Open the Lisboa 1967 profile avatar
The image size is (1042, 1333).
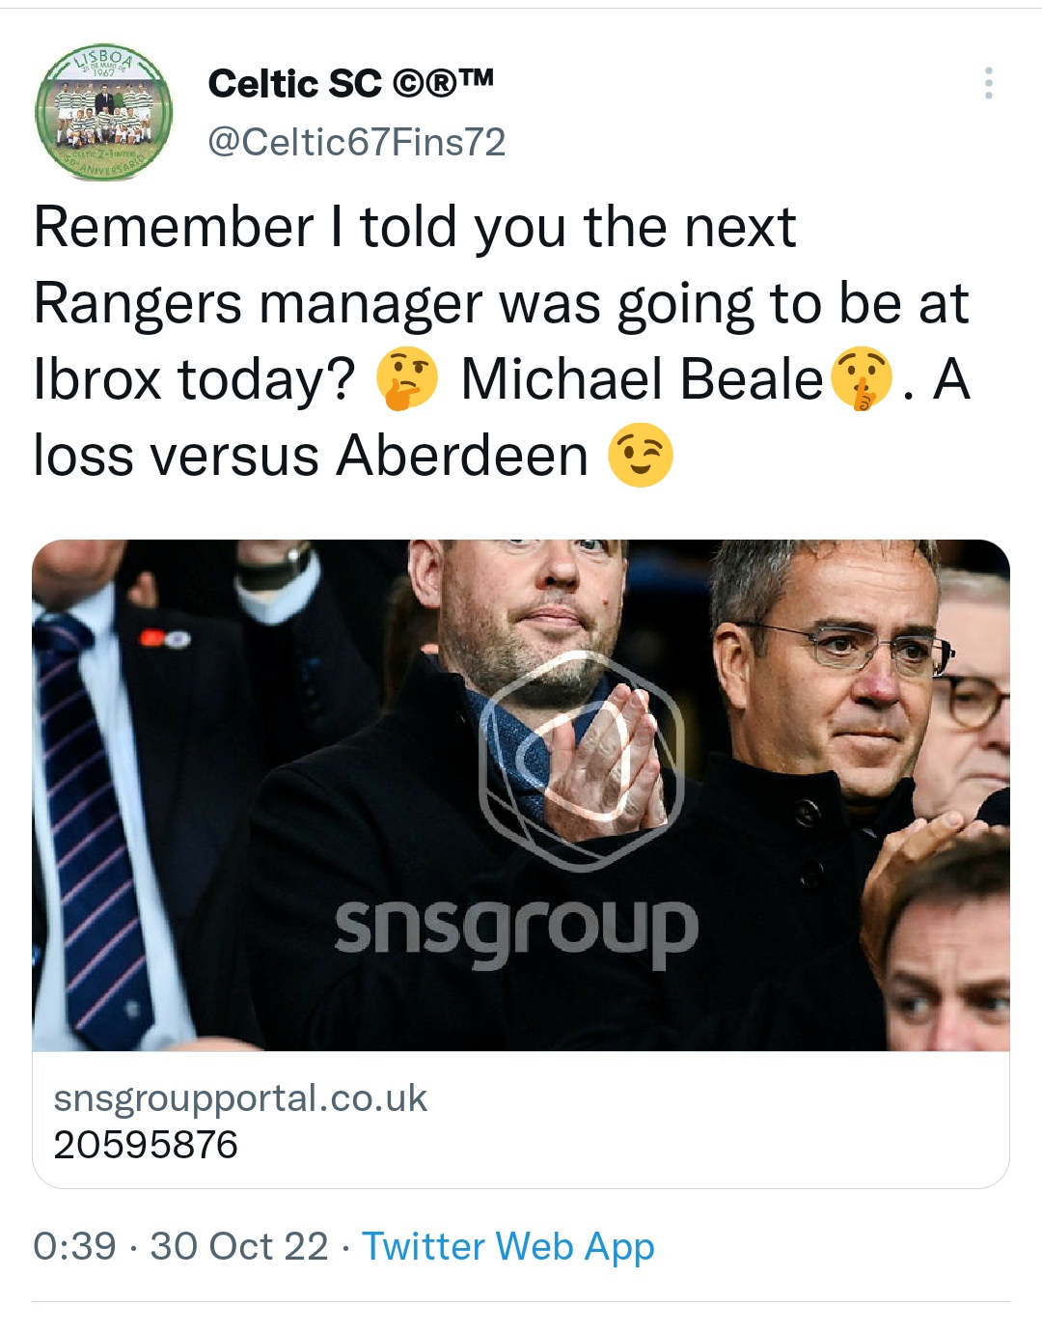point(103,112)
